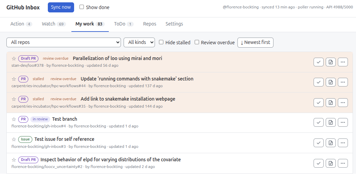The width and height of the screenshot is (356, 174).
Task: Select the My work tab
Action: (90, 24)
